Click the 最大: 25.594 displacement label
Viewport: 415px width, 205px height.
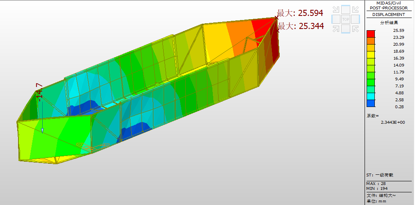[300, 13]
